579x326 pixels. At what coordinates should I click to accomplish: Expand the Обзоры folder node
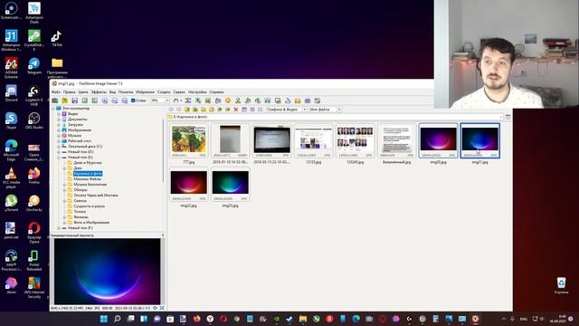64,190
